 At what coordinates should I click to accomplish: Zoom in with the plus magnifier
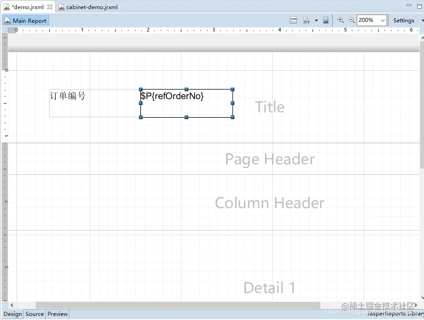340,20
